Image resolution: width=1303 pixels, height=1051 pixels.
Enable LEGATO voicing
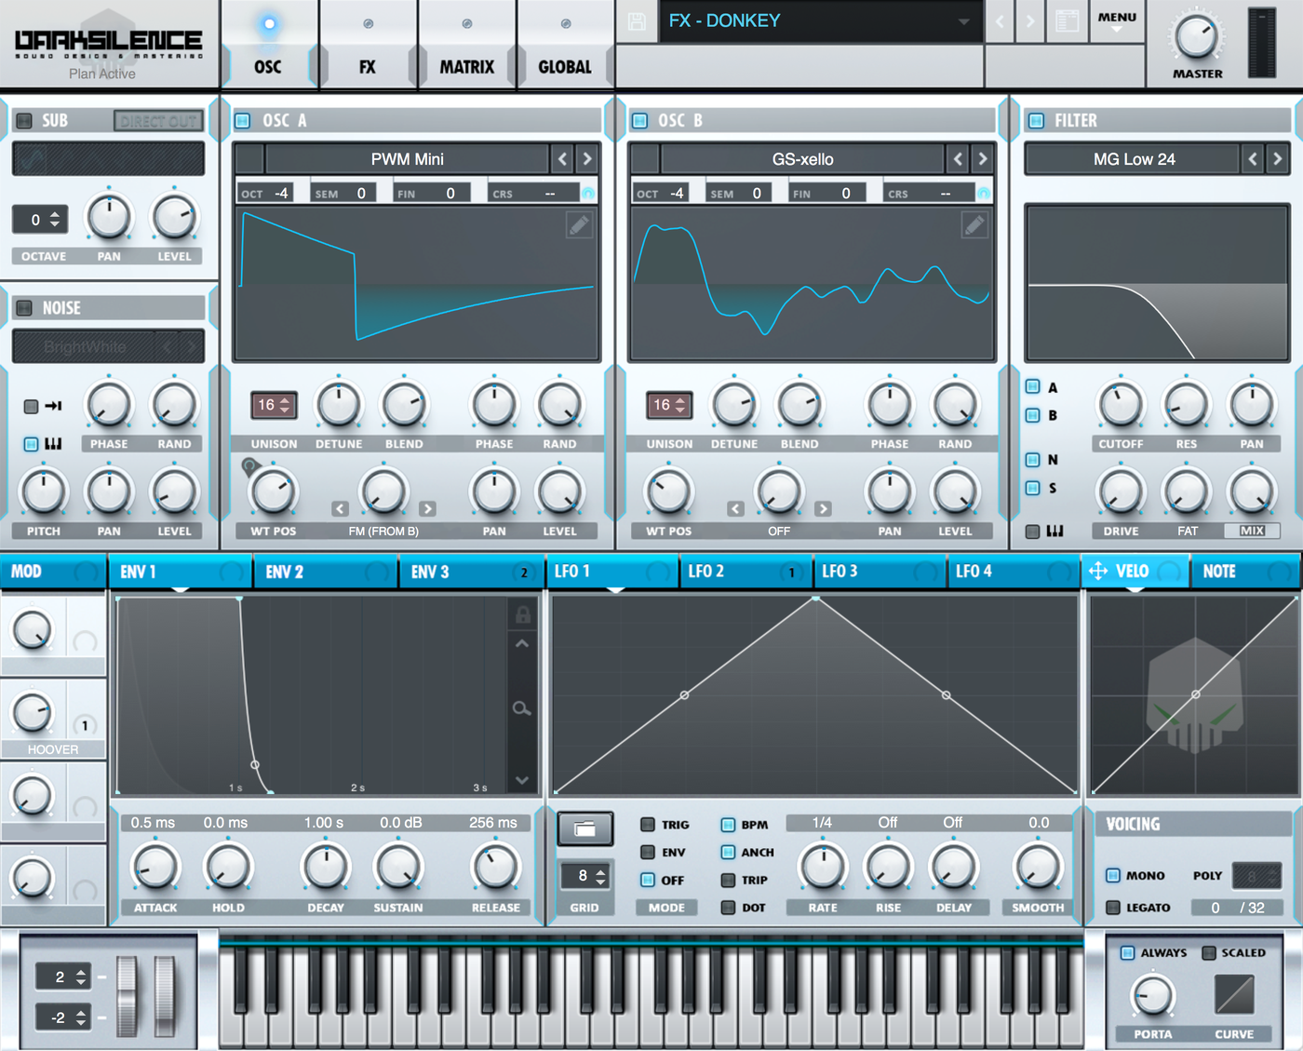click(x=1112, y=907)
